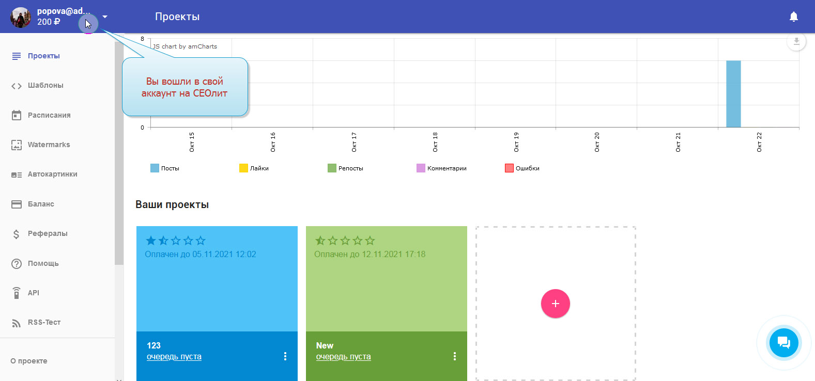Click the chart download export icon

click(x=796, y=41)
